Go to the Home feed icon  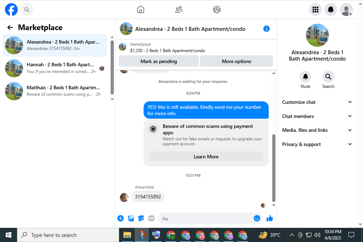[140, 10]
